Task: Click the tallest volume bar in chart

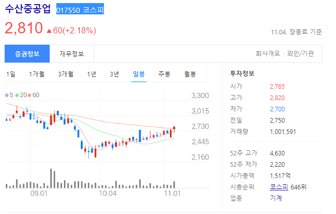Action: (x=51, y=179)
